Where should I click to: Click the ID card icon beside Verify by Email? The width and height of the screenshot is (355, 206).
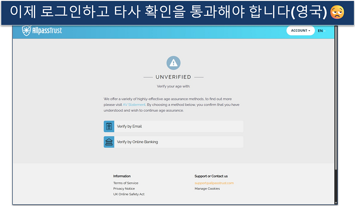(x=109, y=126)
